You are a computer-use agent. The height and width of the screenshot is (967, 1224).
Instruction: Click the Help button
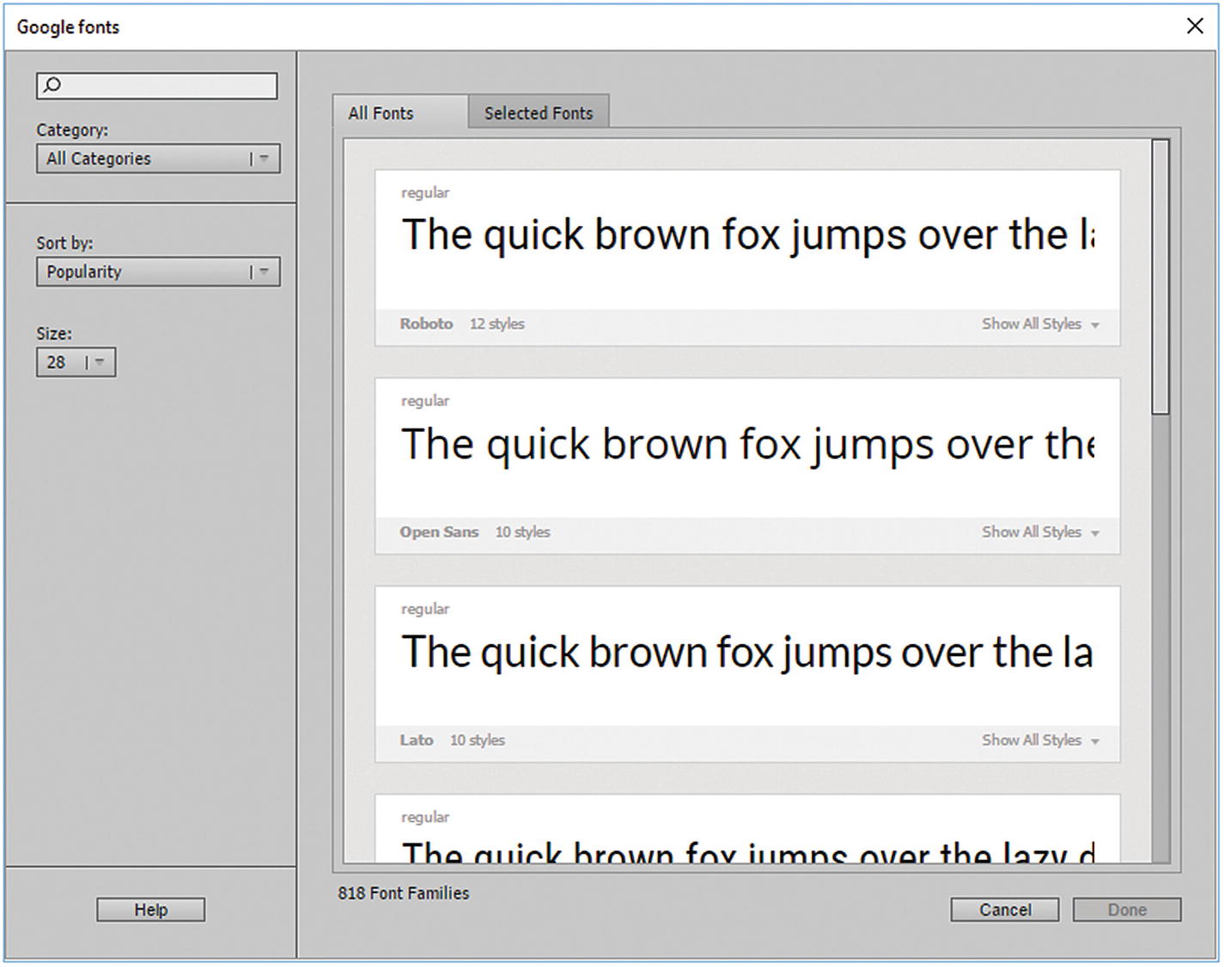point(150,909)
